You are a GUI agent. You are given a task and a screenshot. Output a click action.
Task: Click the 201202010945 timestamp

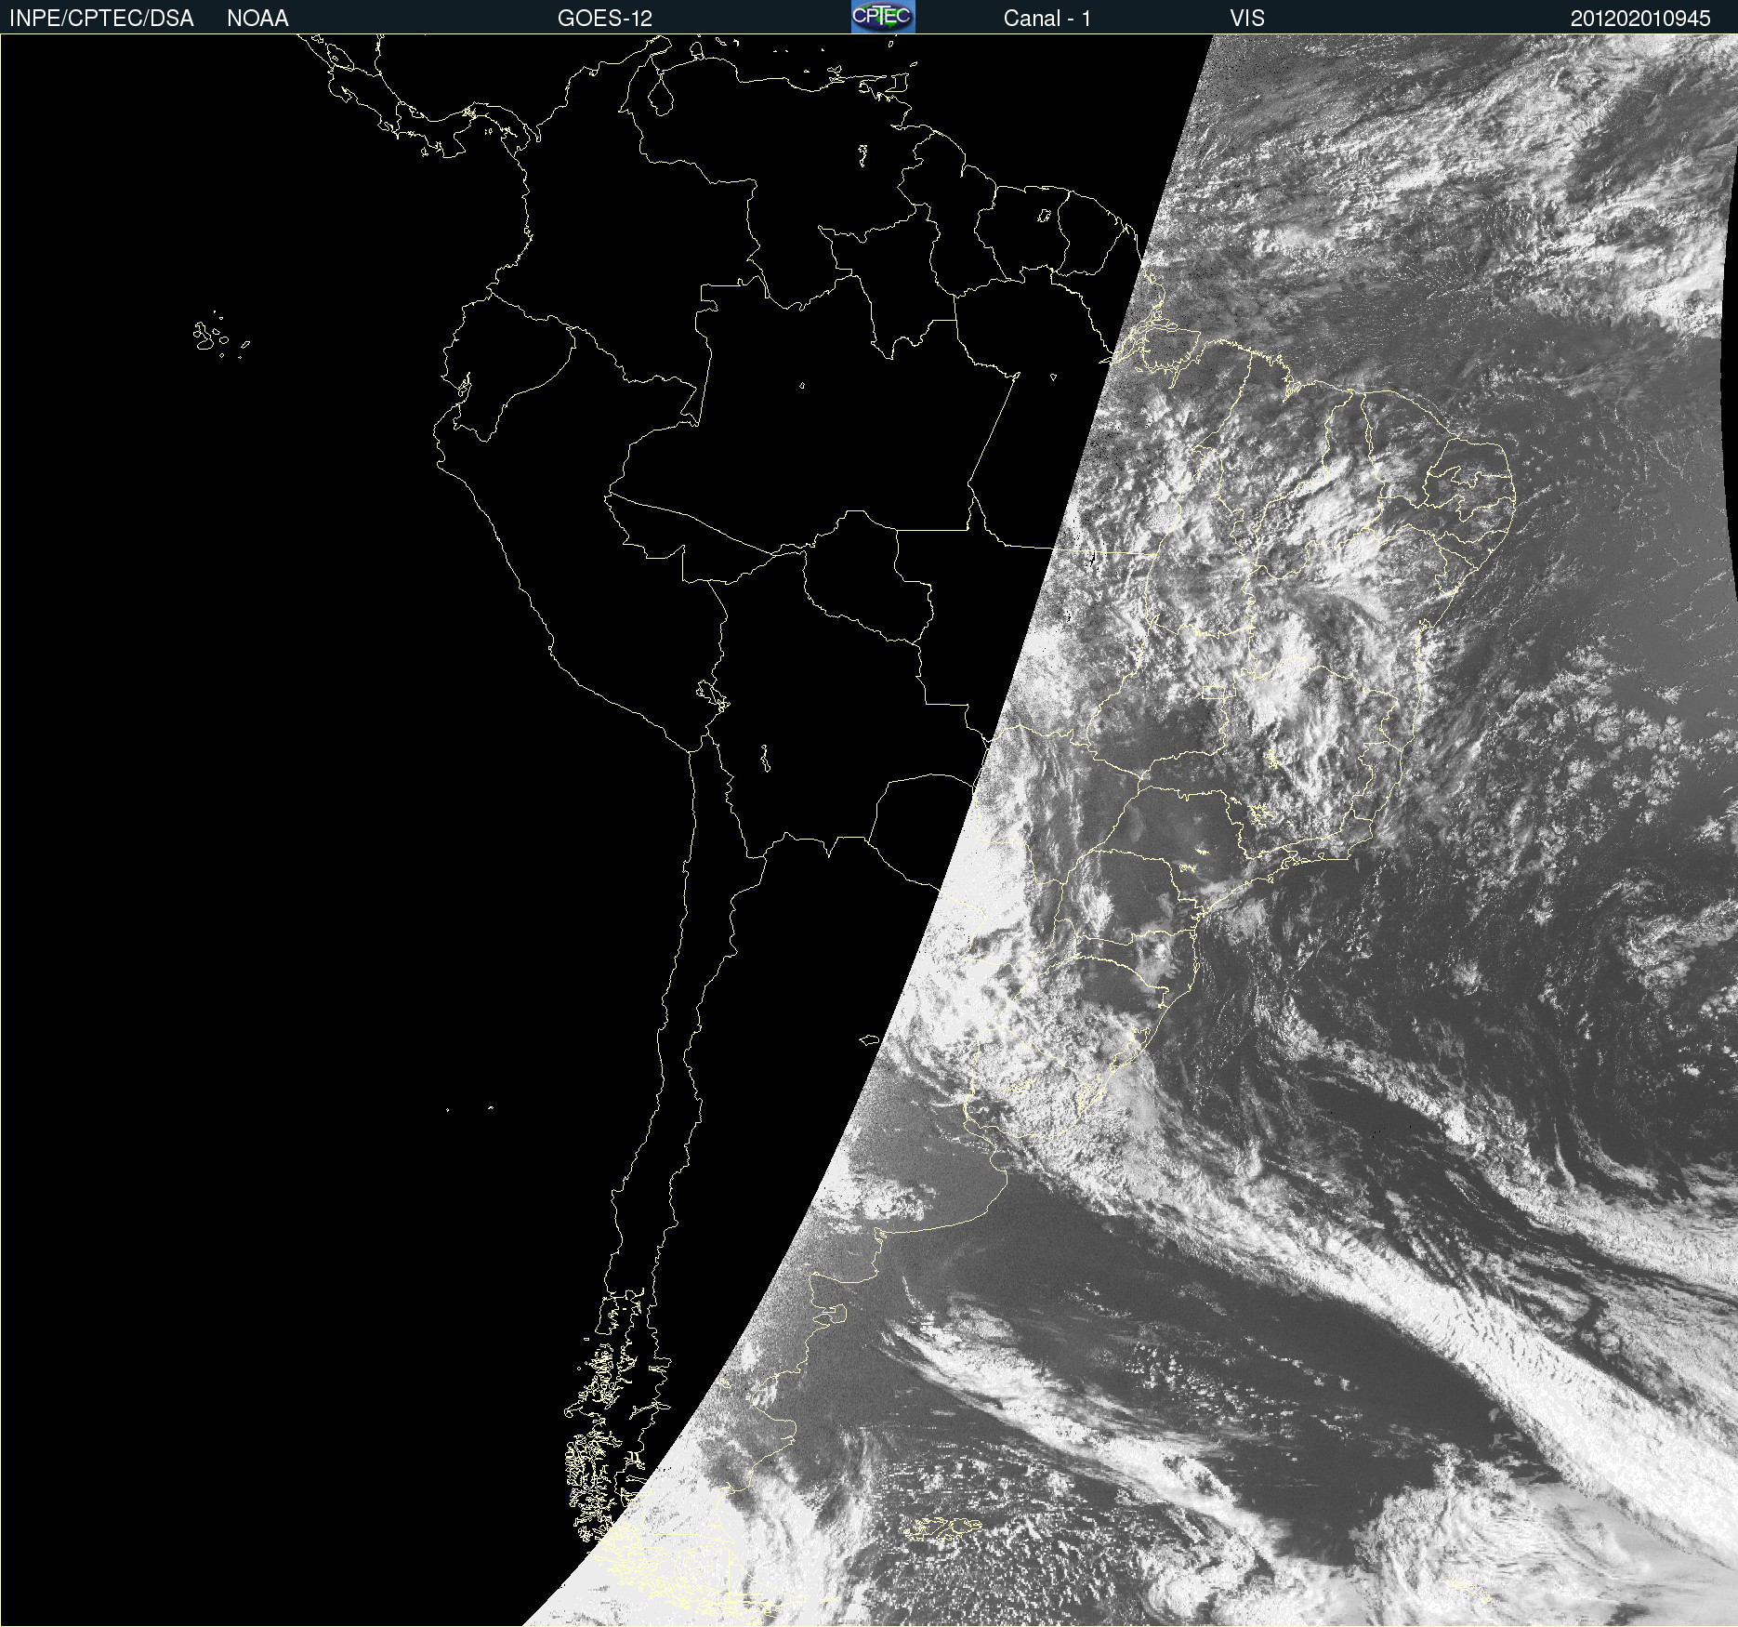pos(1640,19)
